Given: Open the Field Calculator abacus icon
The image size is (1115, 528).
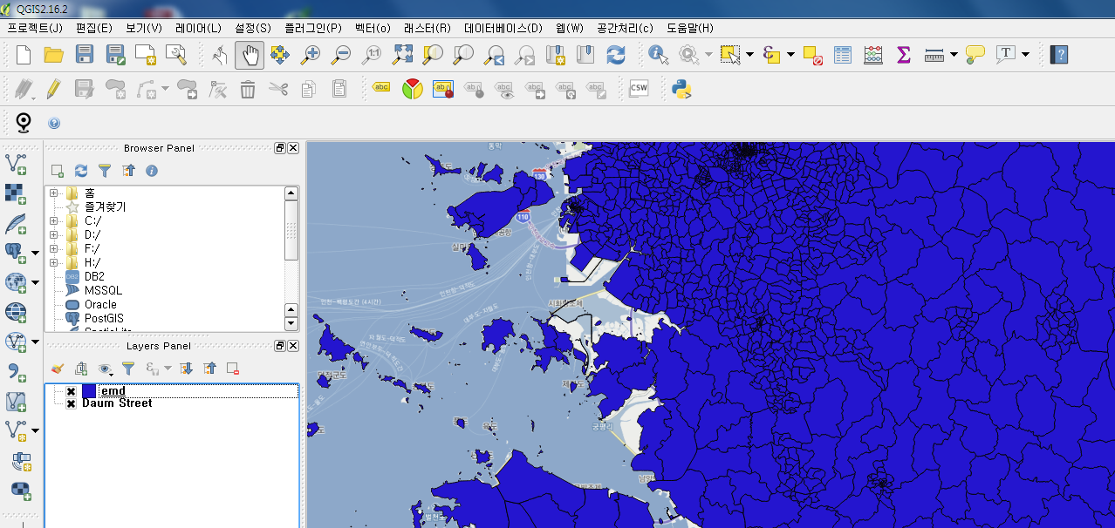Looking at the screenshot, I should tap(873, 55).
